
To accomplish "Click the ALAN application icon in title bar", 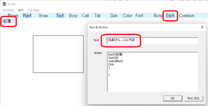I will pos(4,4).
